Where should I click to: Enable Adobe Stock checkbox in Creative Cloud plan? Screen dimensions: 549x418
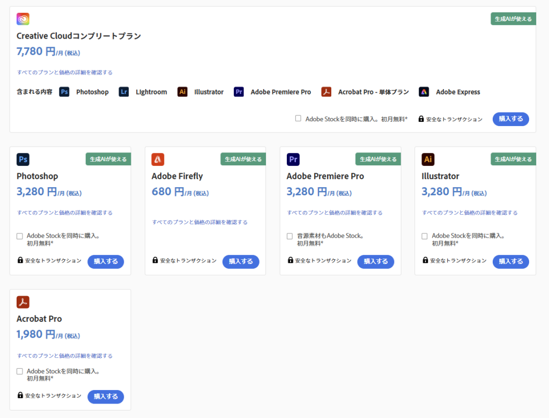[x=298, y=119]
